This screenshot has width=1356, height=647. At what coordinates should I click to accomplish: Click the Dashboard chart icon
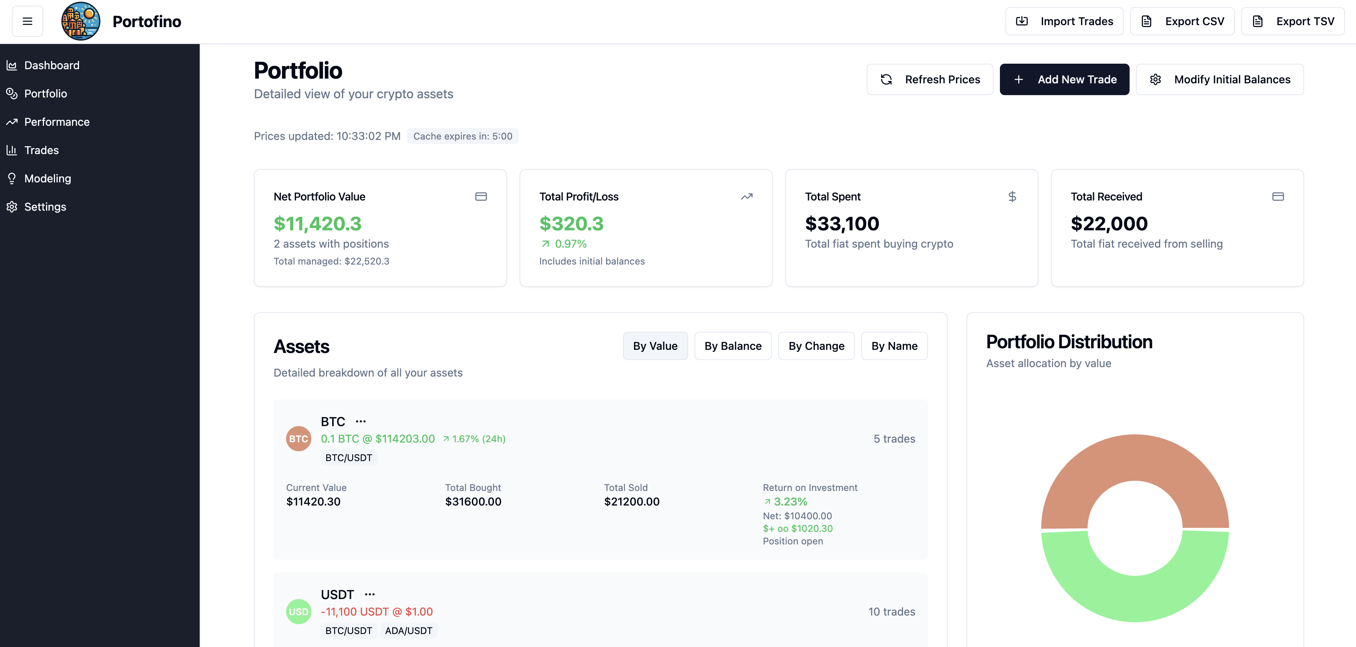tap(11, 65)
